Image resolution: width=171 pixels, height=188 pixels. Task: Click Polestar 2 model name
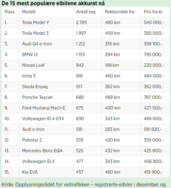click(x=32, y=140)
